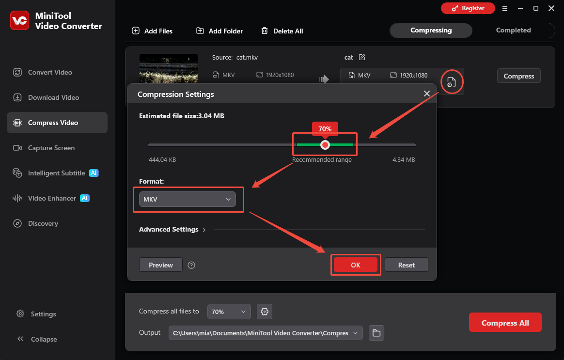Switch to the Compressing tab
564x360 pixels.
pos(431,30)
